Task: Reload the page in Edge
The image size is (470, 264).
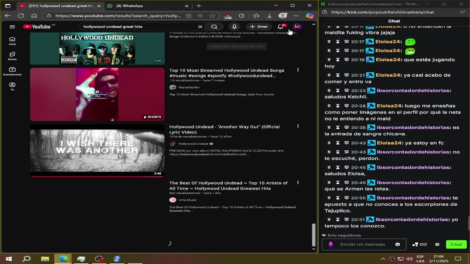Action: click(21, 16)
